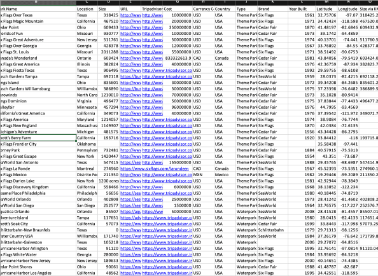Select the 'Year Built' header cell
Image resolution: width=378 pixels, height=276 pixels.
[x=302, y=9]
